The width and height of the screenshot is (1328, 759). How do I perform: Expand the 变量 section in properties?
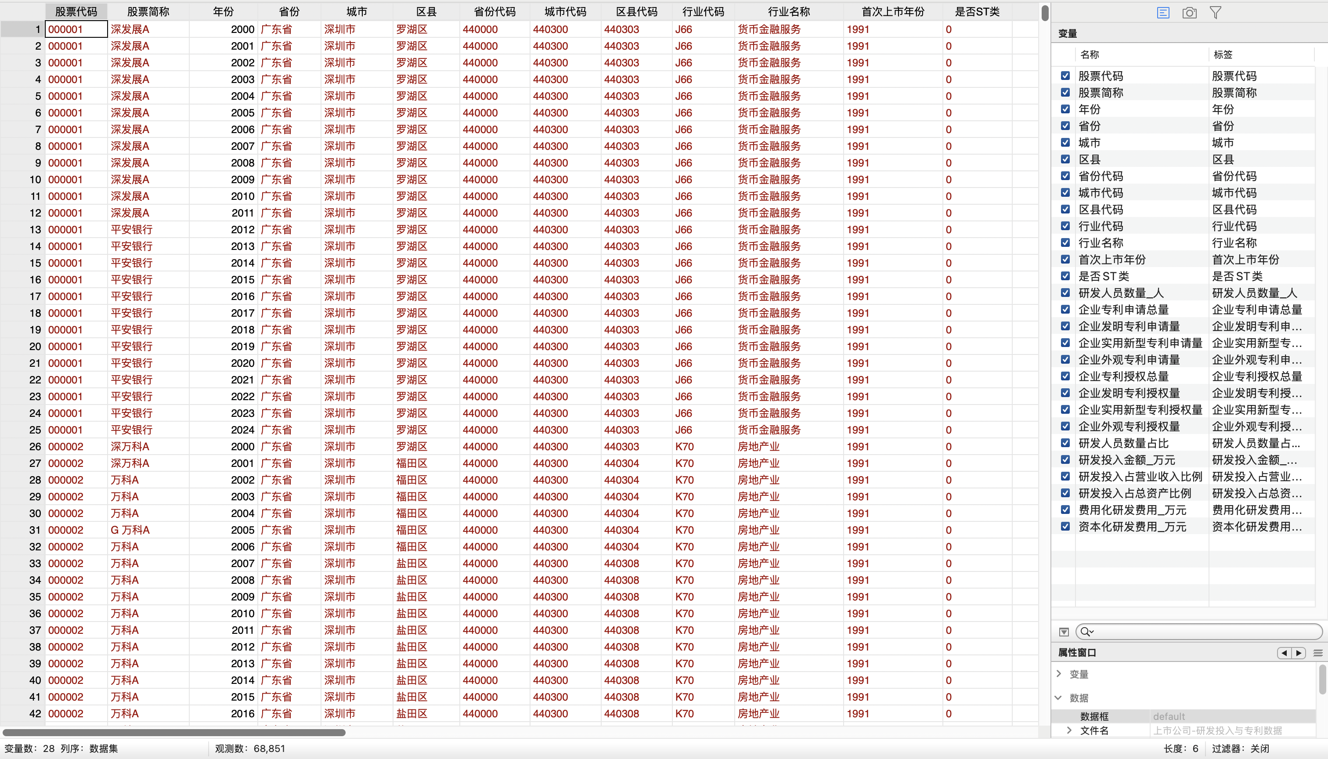(x=1059, y=673)
